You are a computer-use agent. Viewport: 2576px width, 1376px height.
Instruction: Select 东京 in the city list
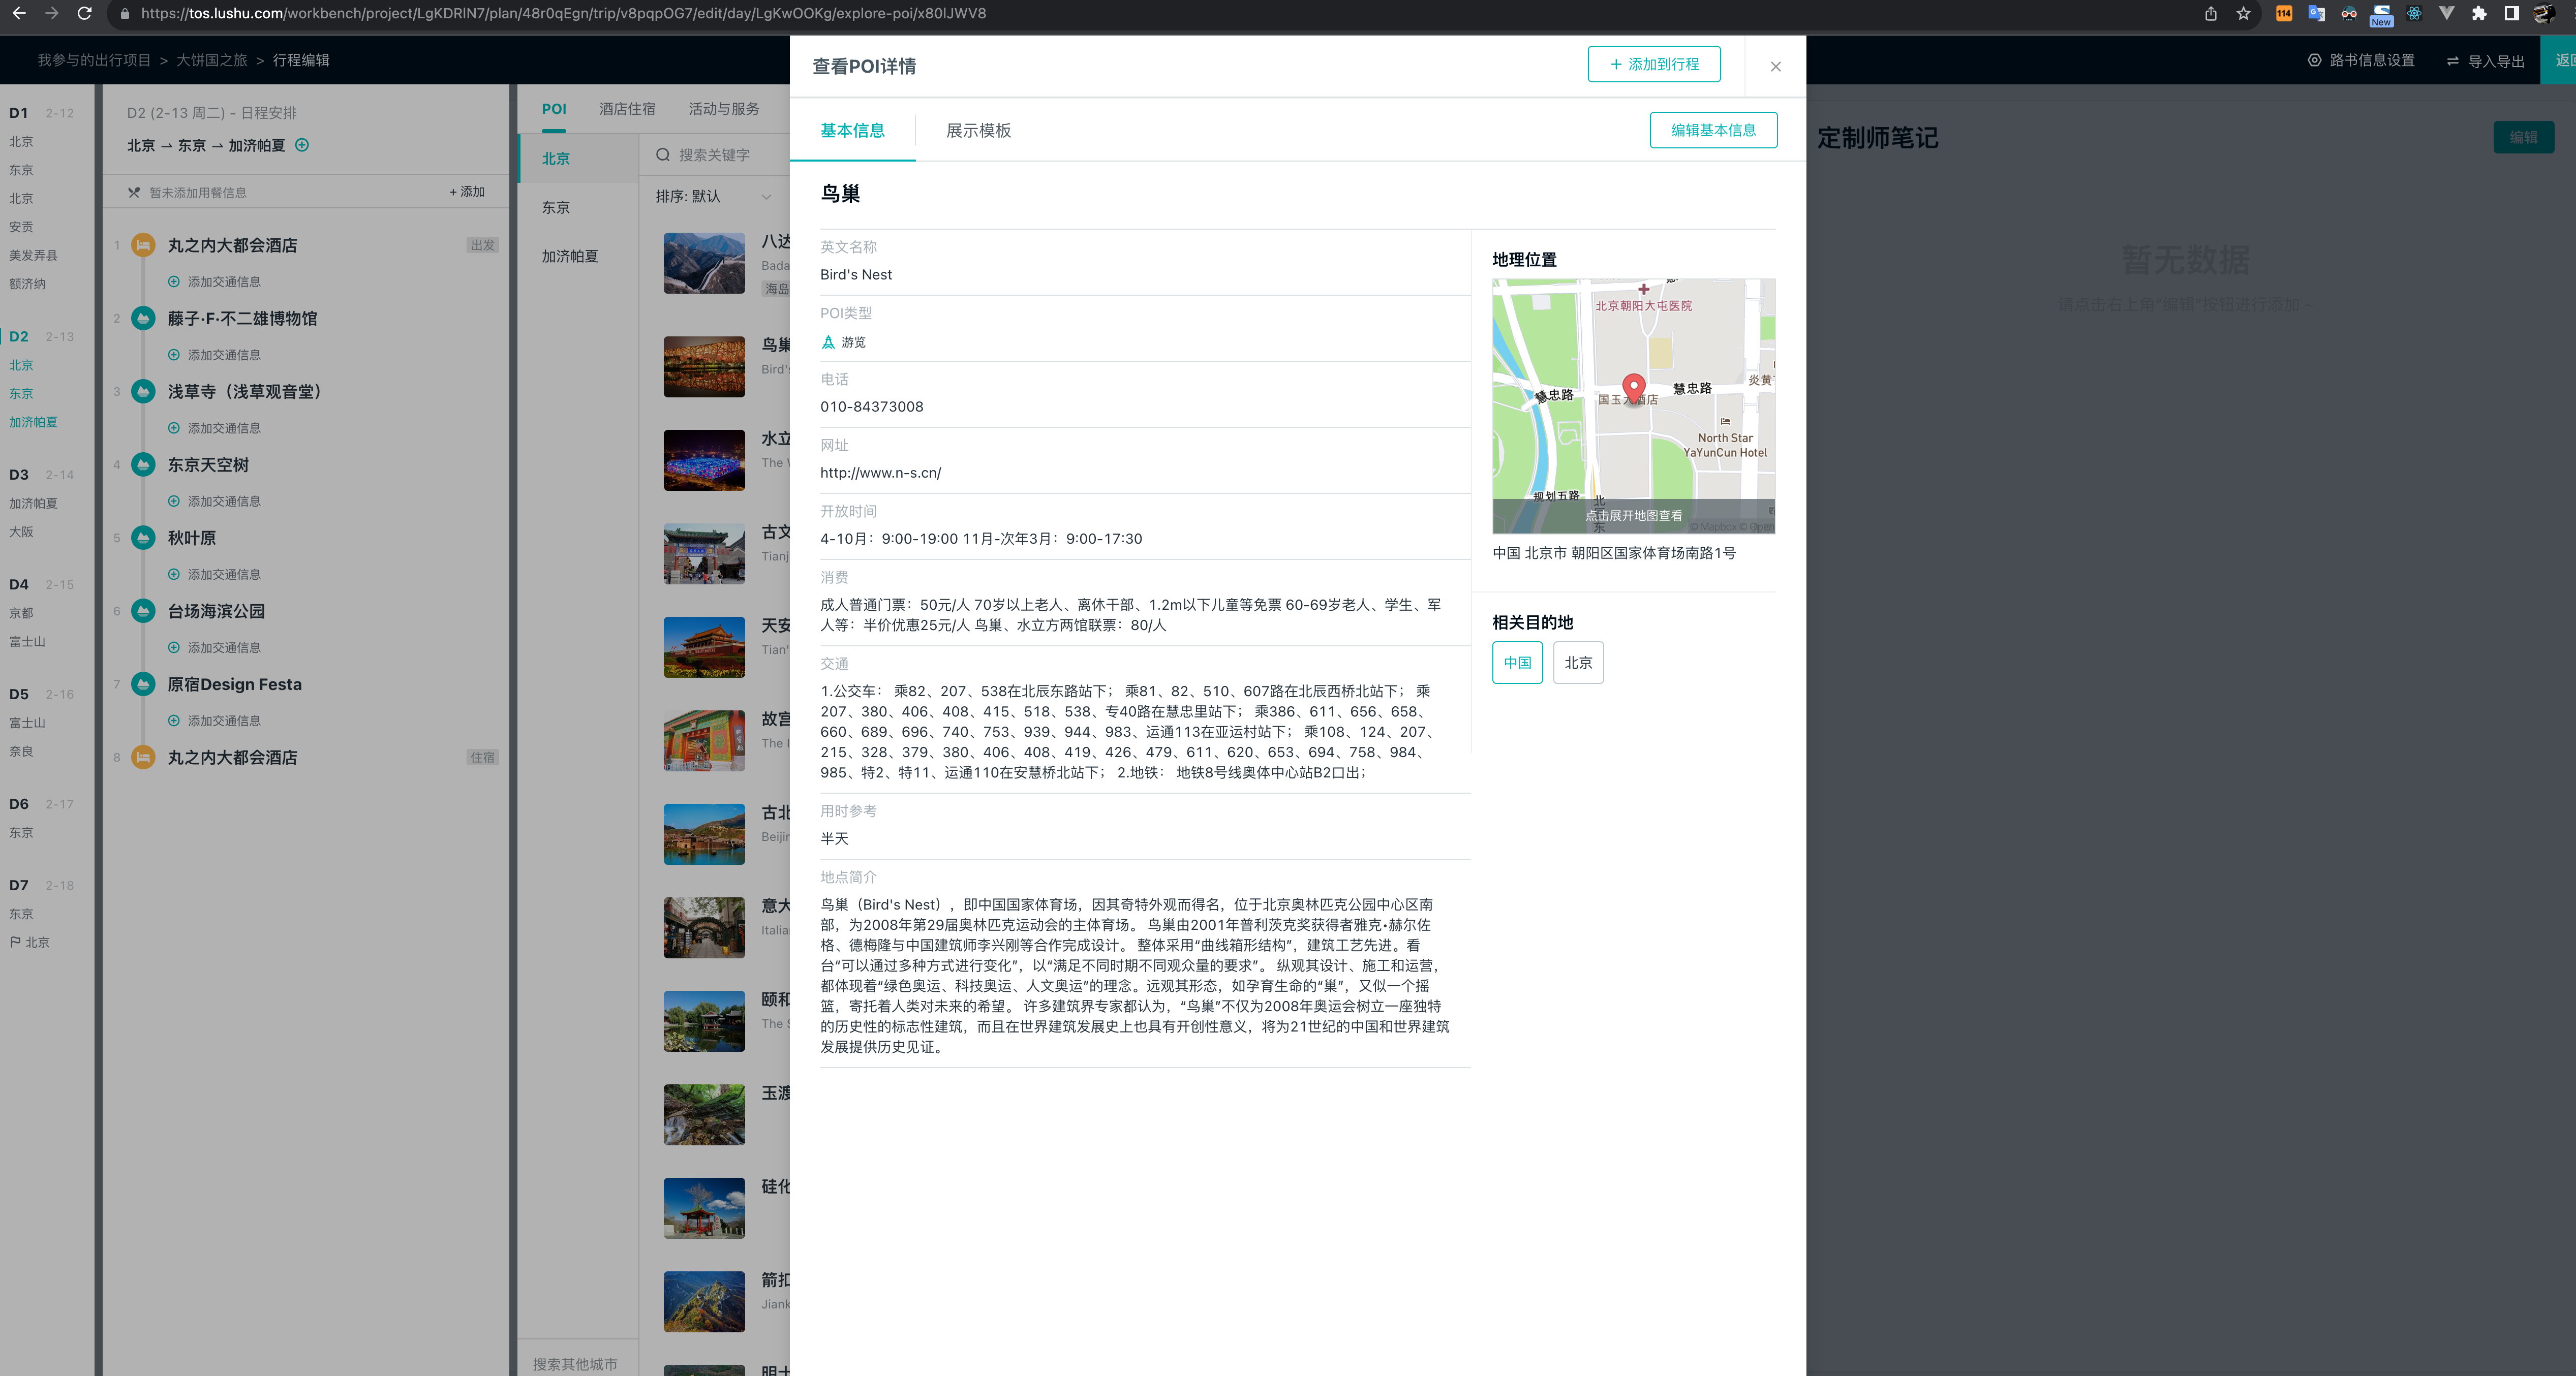point(578,207)
